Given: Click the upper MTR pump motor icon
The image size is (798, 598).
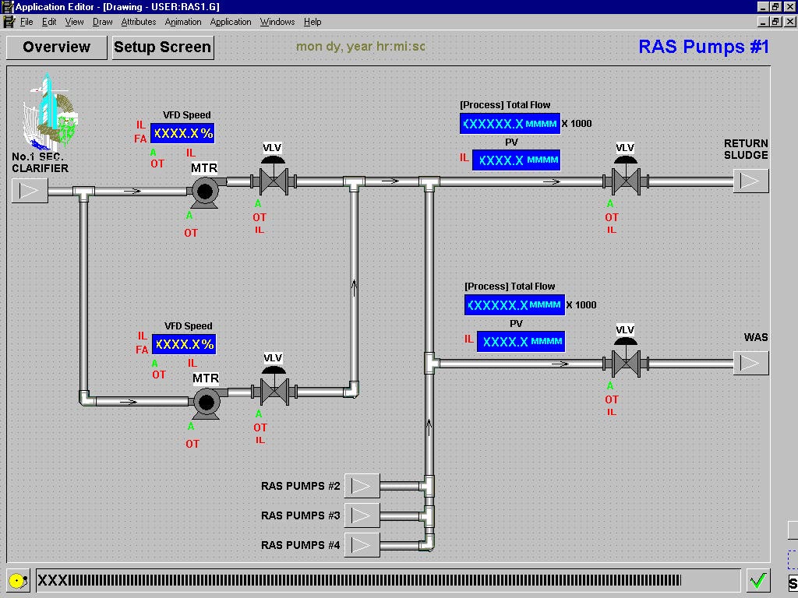Looking at the screenshot, I should pyautogui.click(x=206, y=192).
